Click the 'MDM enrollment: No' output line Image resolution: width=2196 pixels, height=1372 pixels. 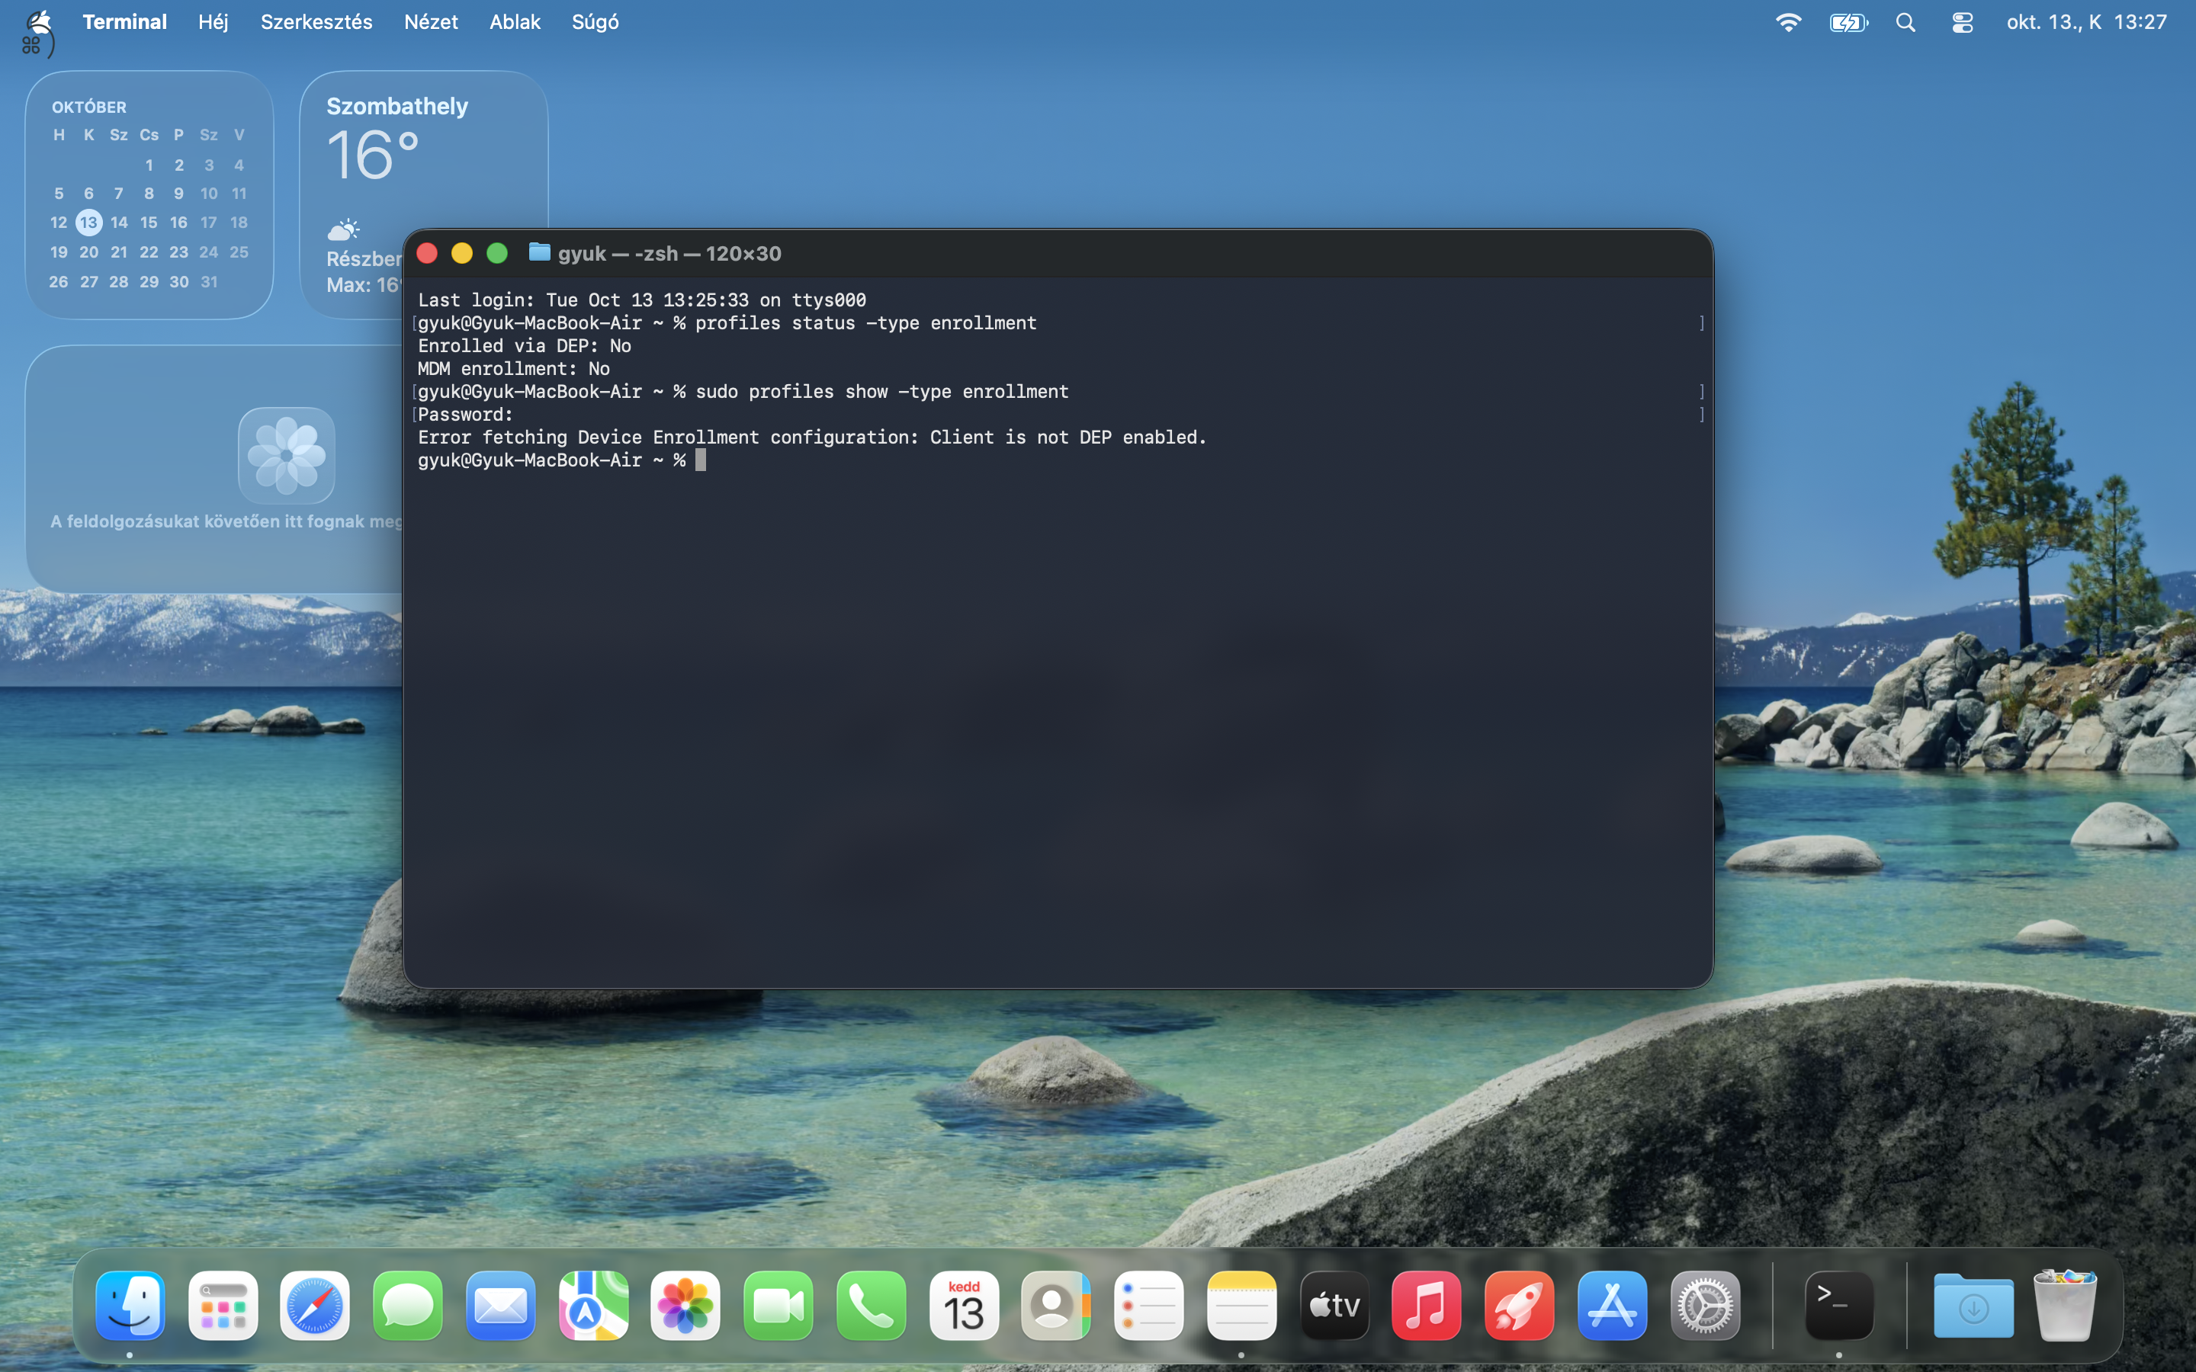(514, 368)
